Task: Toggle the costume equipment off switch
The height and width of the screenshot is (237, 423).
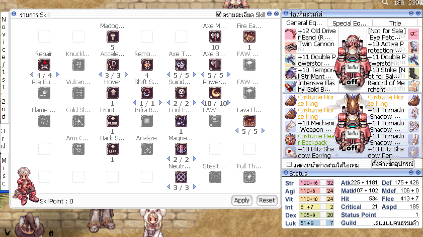Action: [352, 148]
